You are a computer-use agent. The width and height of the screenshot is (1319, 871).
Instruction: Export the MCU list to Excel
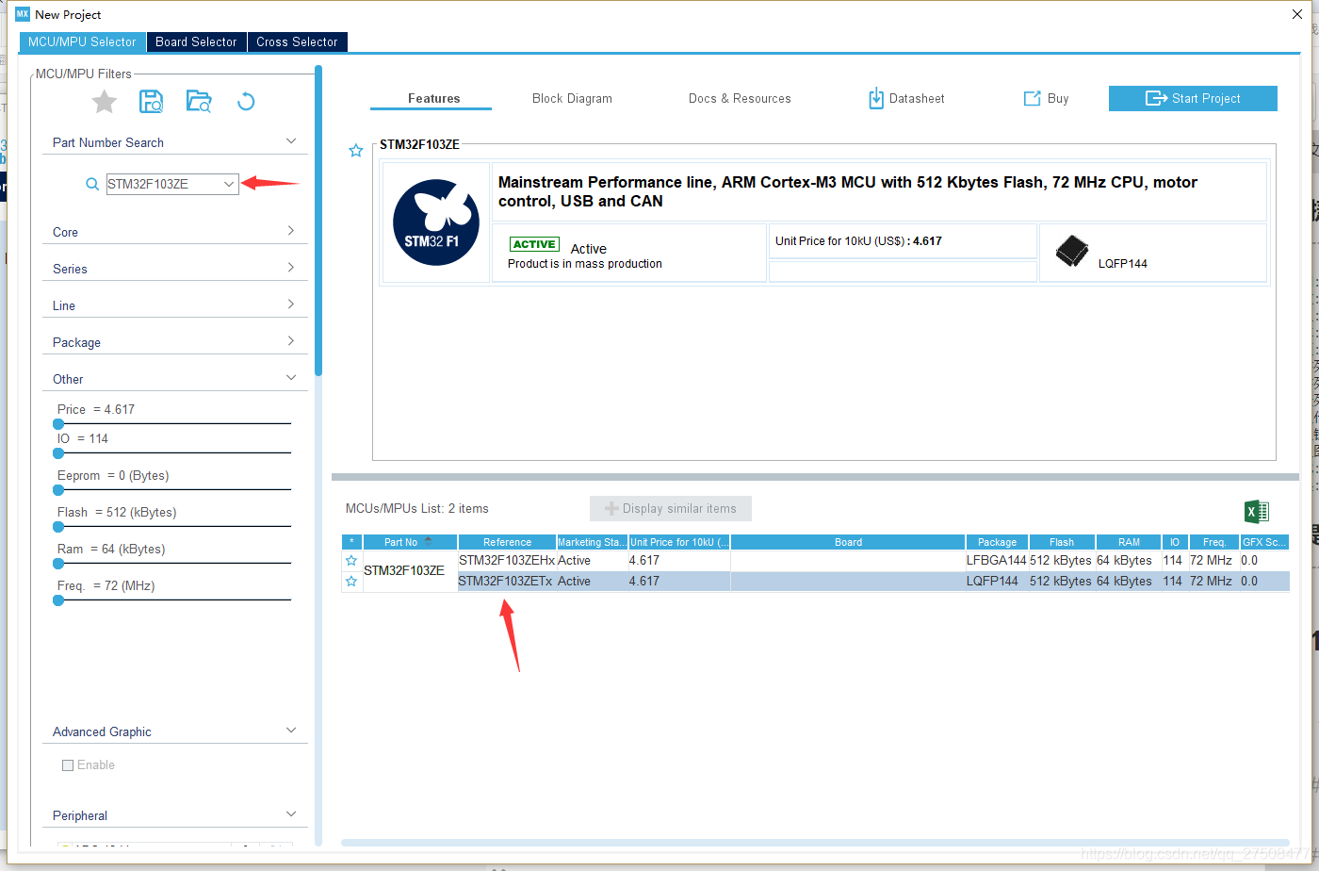pos(1257,512)
